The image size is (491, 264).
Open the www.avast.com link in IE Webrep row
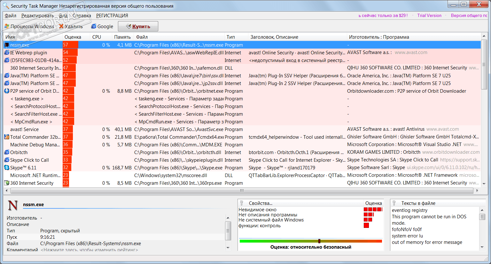411,52
